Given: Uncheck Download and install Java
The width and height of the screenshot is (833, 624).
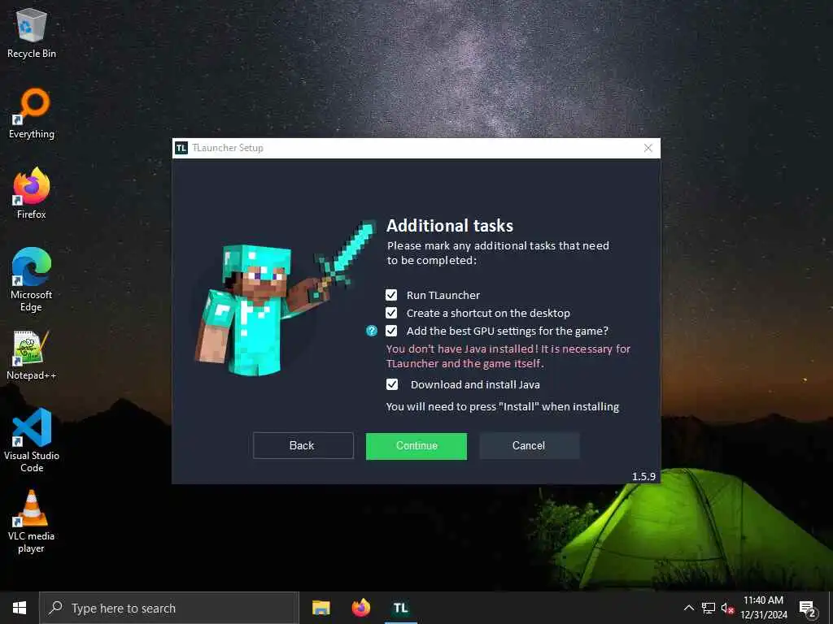Looking at the screenshot, I should pos(391,384).
